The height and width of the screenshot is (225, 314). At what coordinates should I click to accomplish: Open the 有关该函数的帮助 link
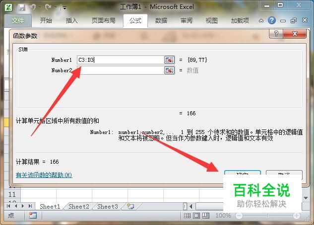[x=44, y=175]
